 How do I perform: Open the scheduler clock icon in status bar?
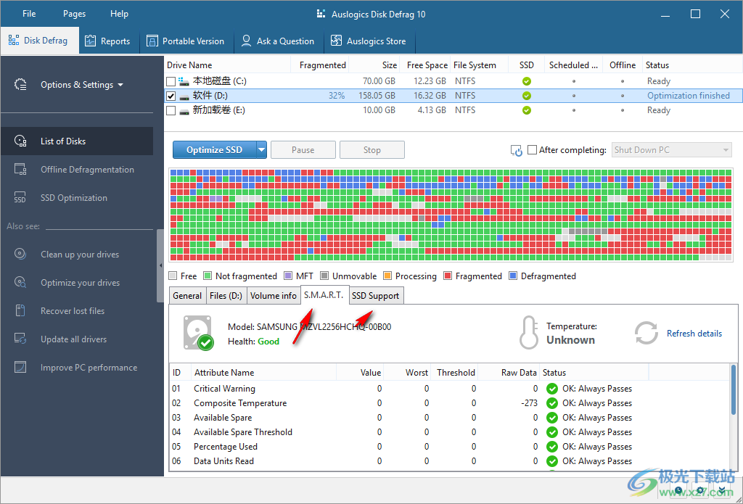[x=678, y=490]
